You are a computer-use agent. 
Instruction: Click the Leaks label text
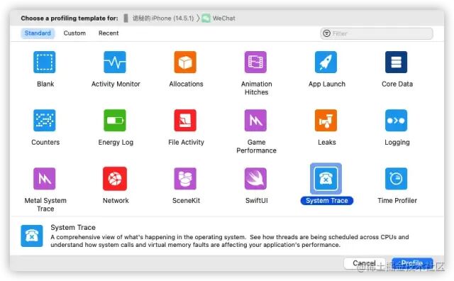click(x=327, y=142)
